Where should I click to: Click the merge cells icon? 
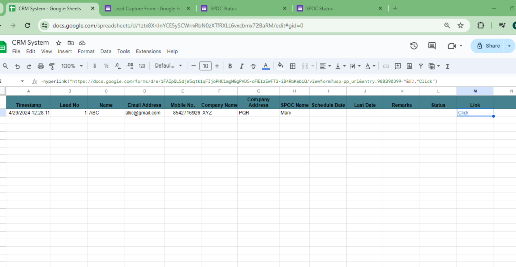(x=305, y=66)
